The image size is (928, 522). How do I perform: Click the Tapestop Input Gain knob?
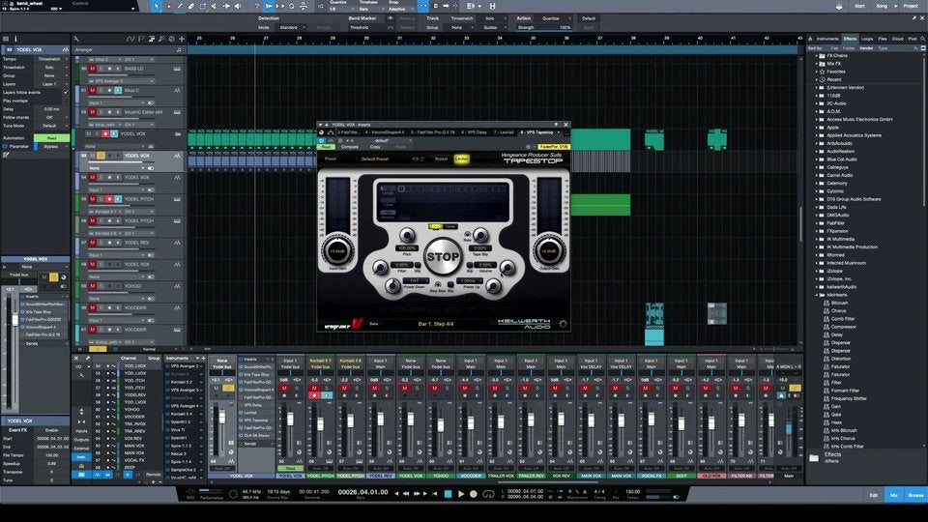337,251
